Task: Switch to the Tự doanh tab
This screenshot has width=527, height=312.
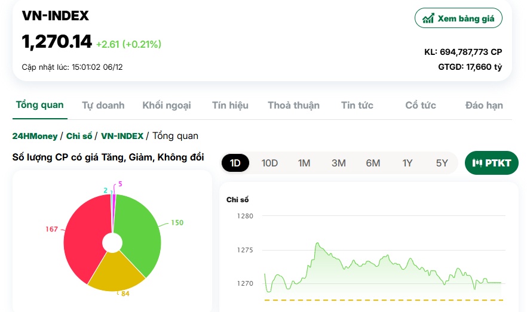Action: coord(103,106)
